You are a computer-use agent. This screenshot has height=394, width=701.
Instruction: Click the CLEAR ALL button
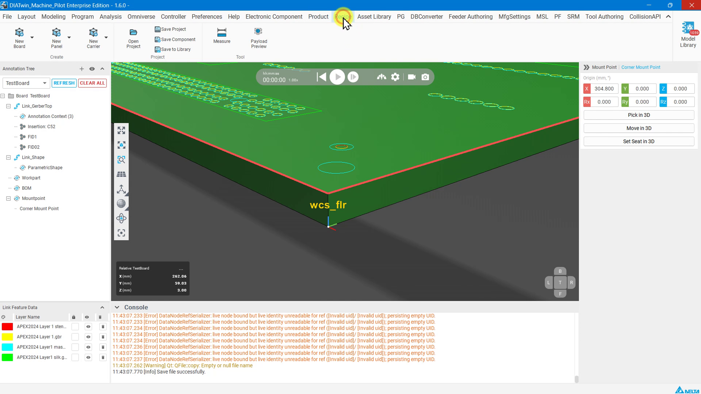pos(92,83)
